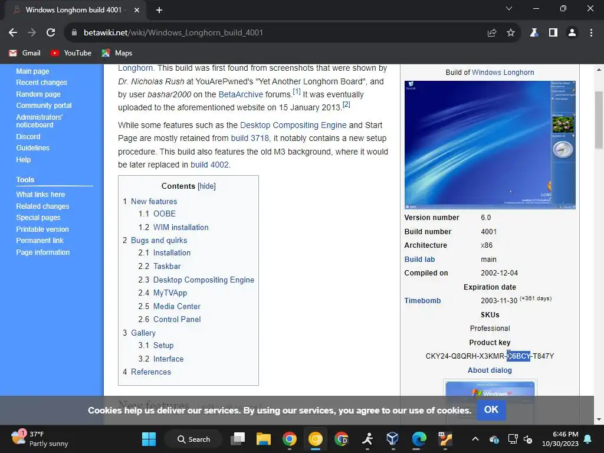This screenshot has width=604, height=453.
Task: Open Windows Longhorn link in infobox
Action: pyautogui.click(x=503, y=73)
